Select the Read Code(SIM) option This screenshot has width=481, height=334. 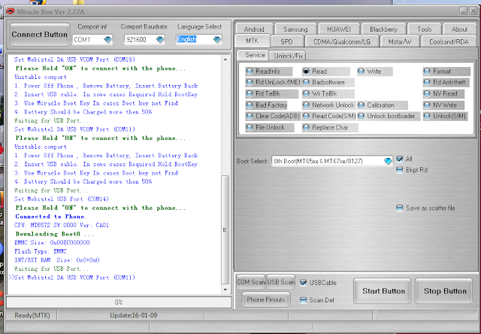[x=329, y=116]
